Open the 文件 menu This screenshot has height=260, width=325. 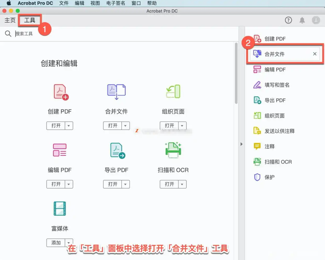tap(64, 3)
